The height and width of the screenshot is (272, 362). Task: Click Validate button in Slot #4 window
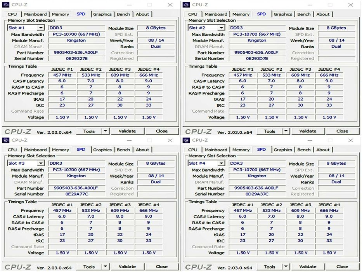(x=308, y=267)
